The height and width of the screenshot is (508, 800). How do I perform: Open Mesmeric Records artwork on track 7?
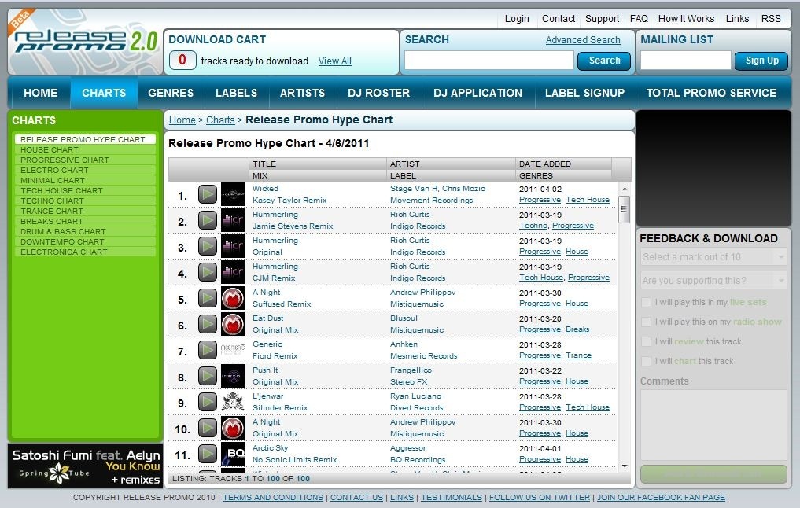tap(233, 350)
